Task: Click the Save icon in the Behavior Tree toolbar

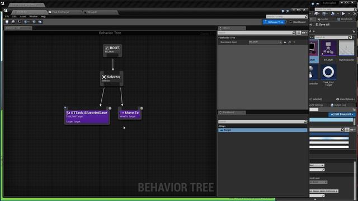Action: pos(7,22)
